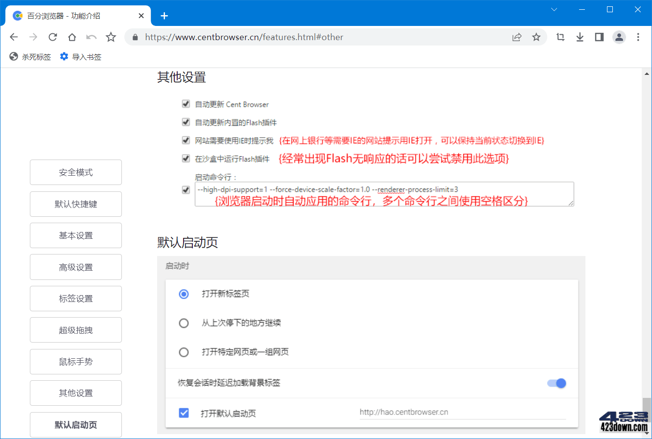The height and width of the screenshot is (439, 652).
Task: Reload the current page
Action: 52,37
